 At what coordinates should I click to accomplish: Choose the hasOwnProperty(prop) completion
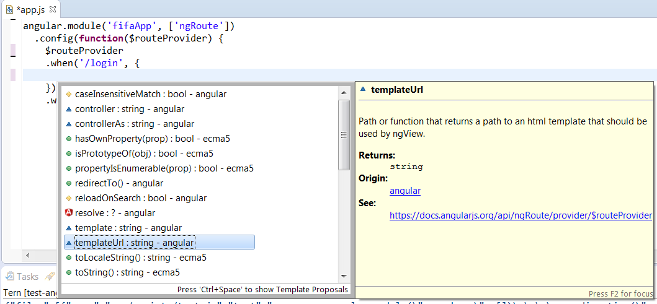tap(153, 139)
